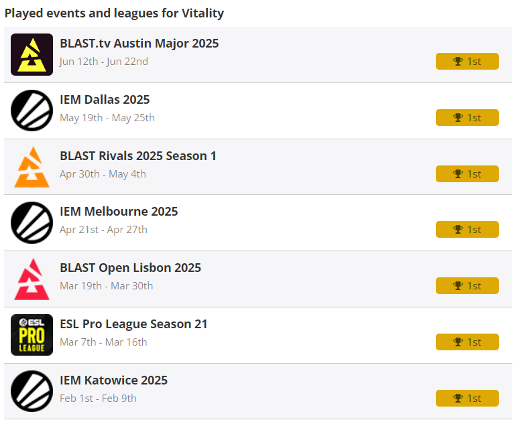Click the IEM Melbourne 2025 event logo
The image size is (521, 424).
[32, 222]
